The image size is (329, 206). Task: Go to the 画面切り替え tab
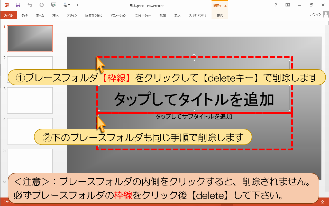coord(94,15)
